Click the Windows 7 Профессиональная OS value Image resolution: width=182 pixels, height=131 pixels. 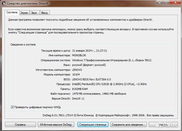(112, 60)
